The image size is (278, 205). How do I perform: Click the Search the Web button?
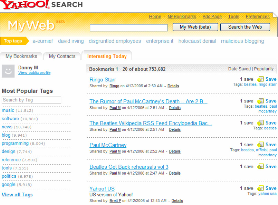pyautogui.click(x=245, y=27)
